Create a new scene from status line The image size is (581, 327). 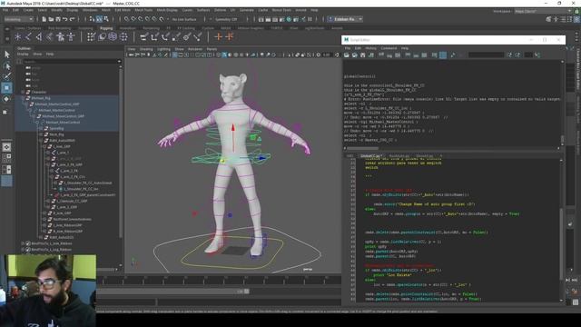click(44, 19)
